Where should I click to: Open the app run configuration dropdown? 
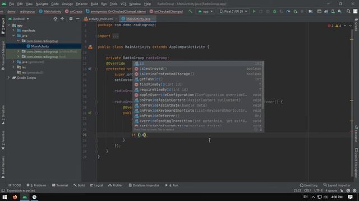(x=205, y=11)
